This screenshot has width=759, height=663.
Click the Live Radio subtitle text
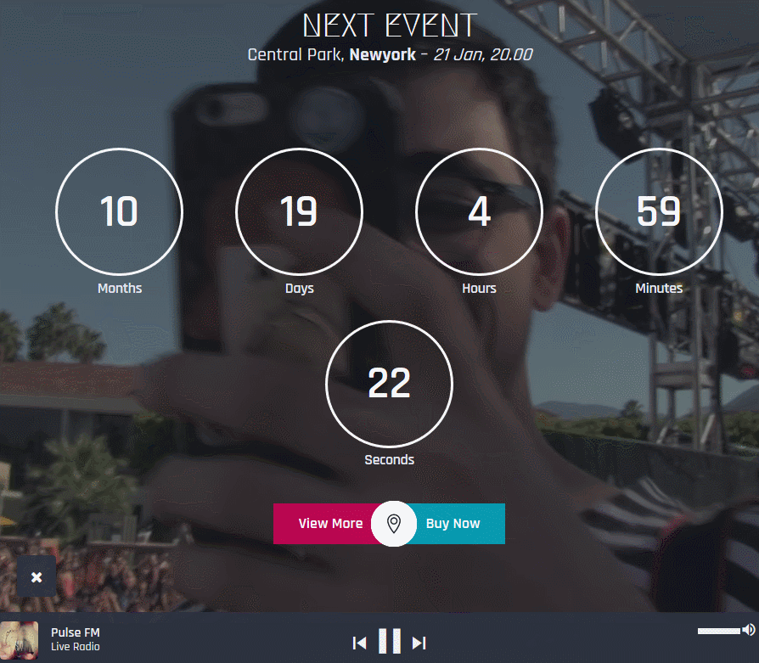point(76,647)
